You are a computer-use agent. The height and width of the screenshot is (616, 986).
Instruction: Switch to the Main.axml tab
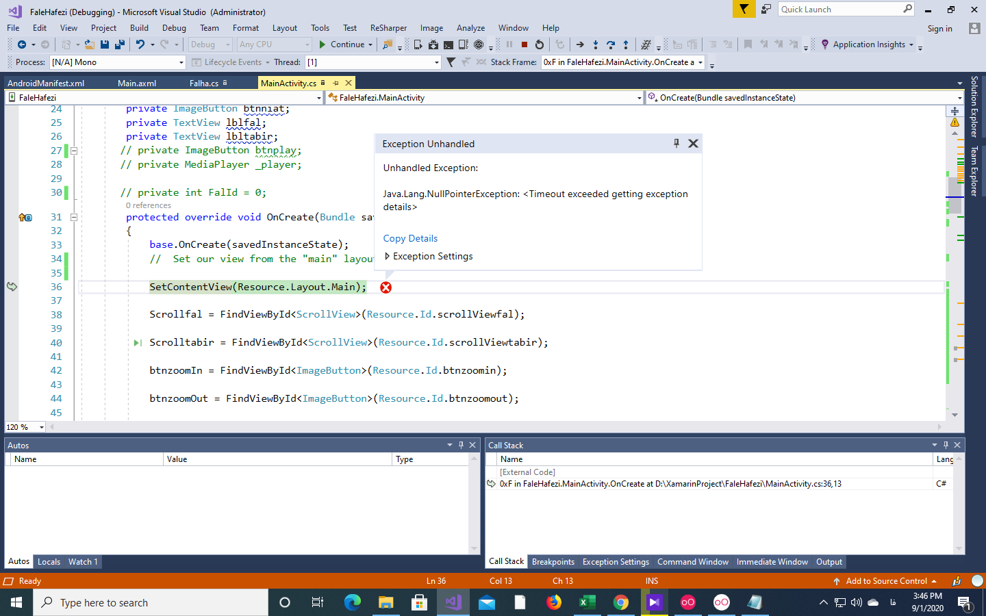point(137,83)
